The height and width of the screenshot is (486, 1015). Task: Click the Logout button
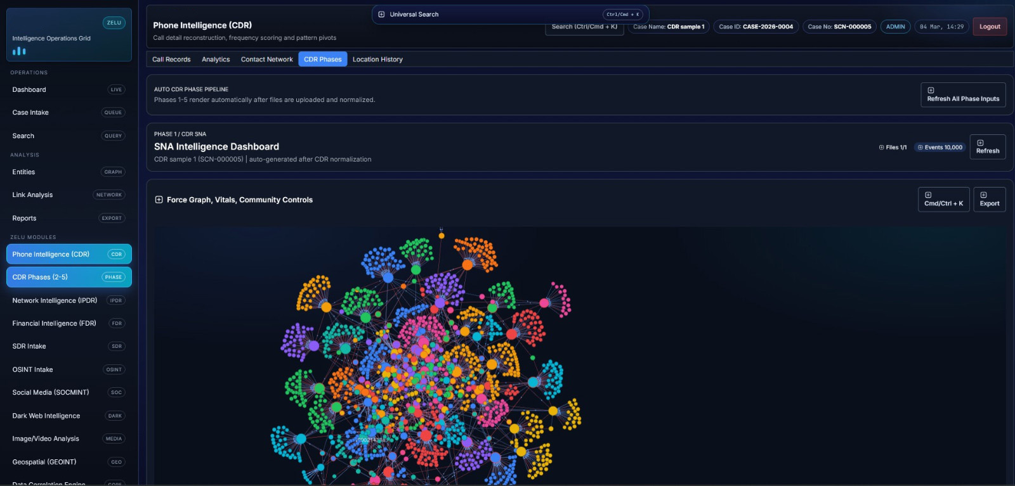point(990,27)
